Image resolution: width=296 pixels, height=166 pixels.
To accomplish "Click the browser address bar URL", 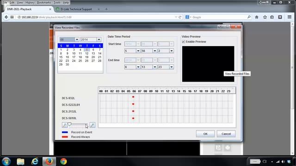I will coord(46,17).
